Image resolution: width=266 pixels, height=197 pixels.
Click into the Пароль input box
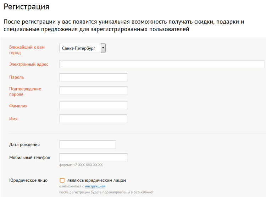pos(93,77)
